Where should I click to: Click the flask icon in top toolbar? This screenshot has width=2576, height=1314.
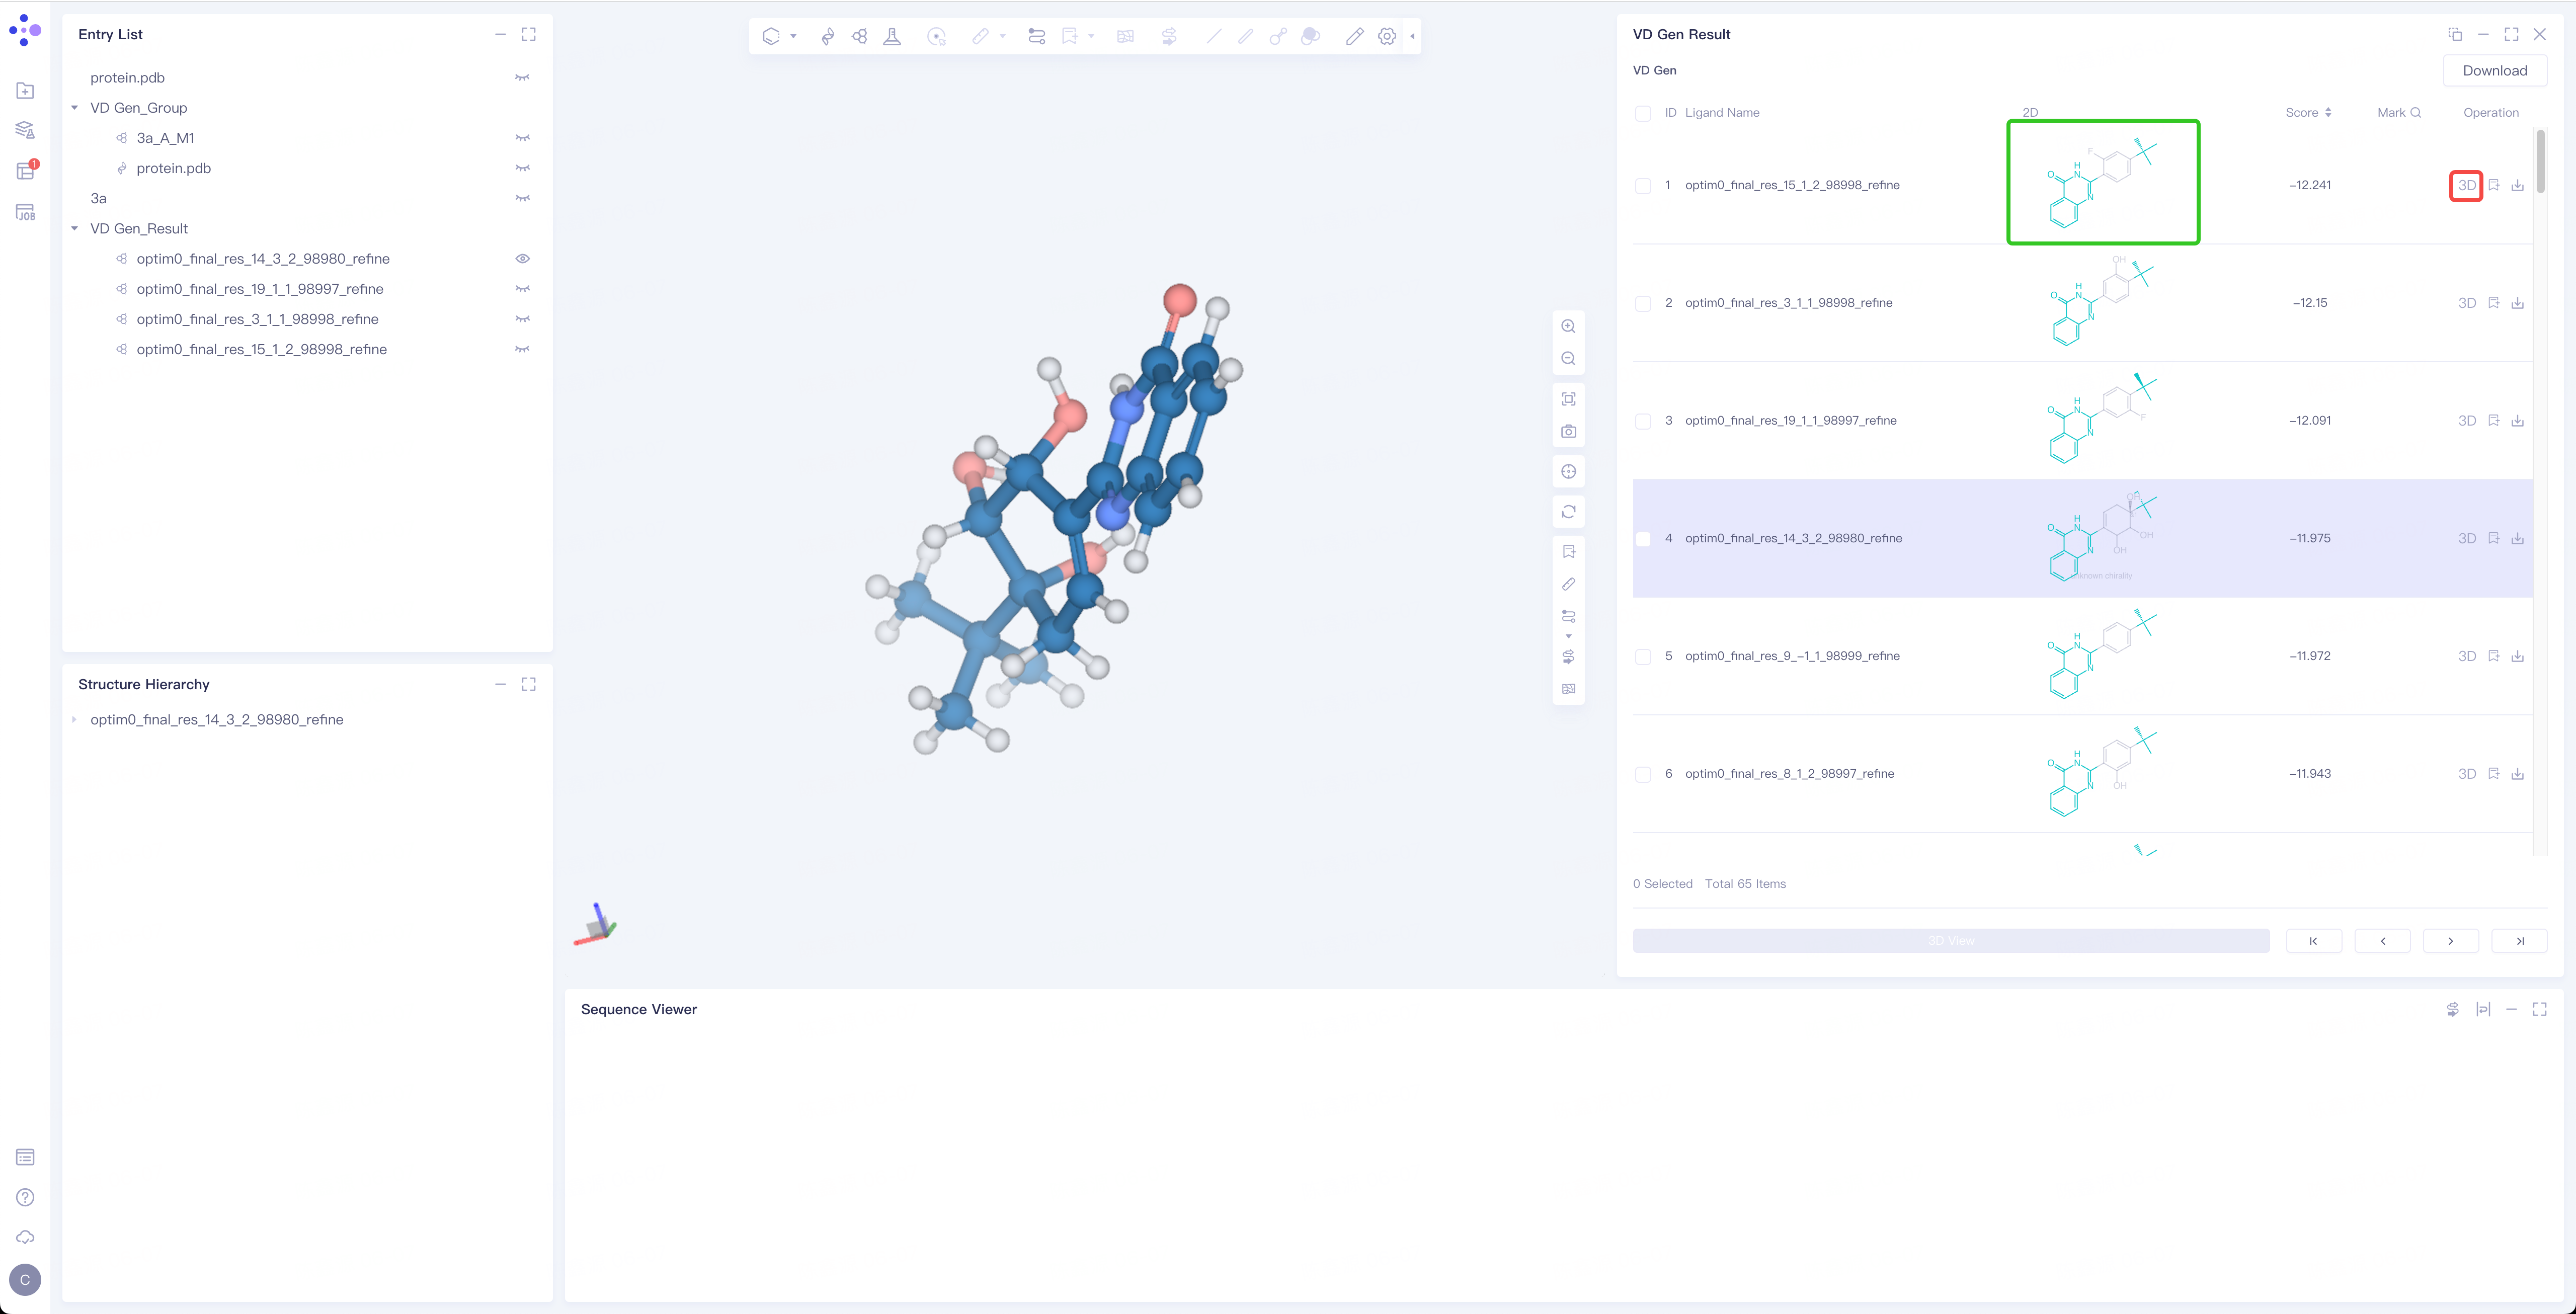[x=892, y=36]
